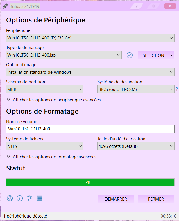
Task: Click the question mark help icon
Action: [x=177, y=89]
